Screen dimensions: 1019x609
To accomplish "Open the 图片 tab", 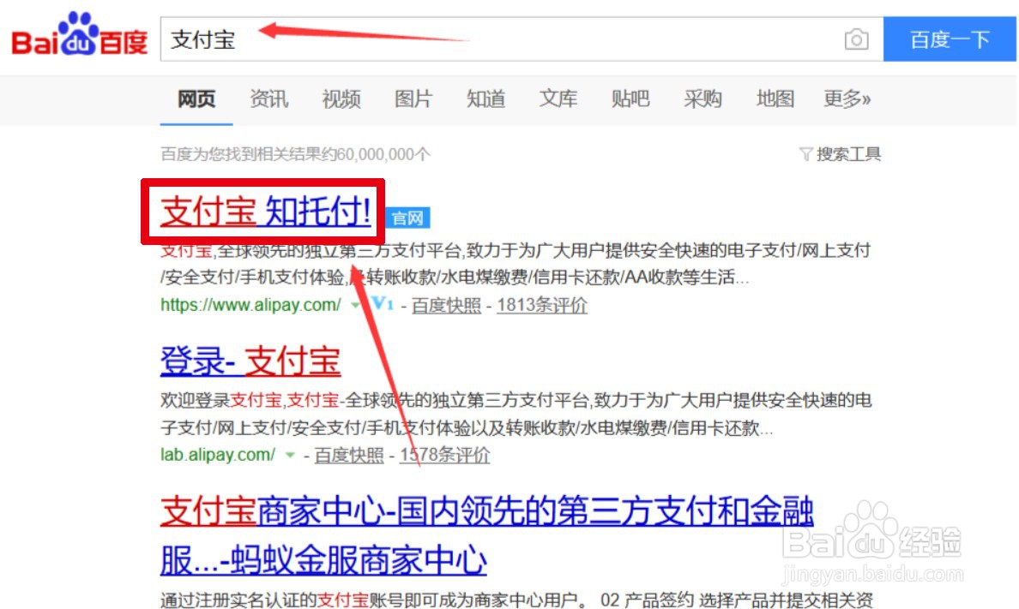I will pyautogui.click(x=413, y=99).
